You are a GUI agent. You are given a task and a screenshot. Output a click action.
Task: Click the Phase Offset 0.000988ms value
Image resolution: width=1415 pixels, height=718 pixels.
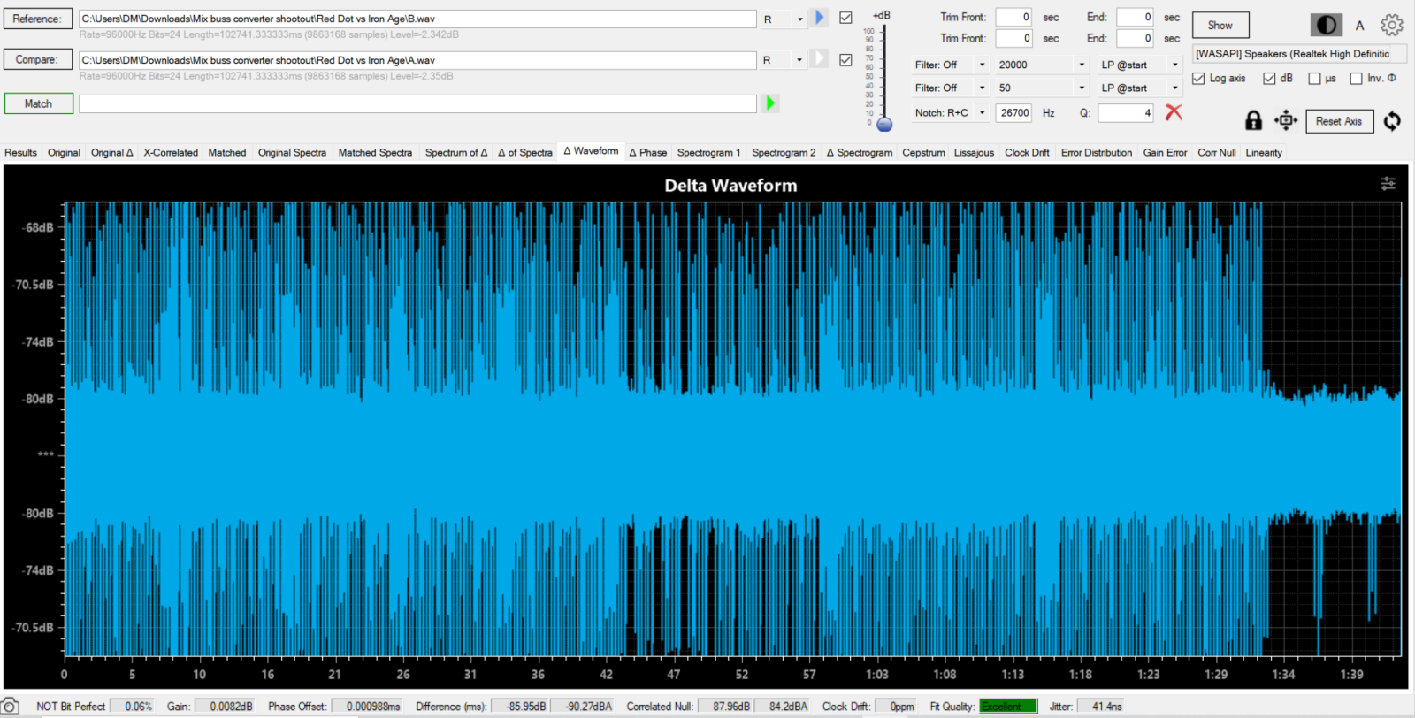tap(366, 707)
